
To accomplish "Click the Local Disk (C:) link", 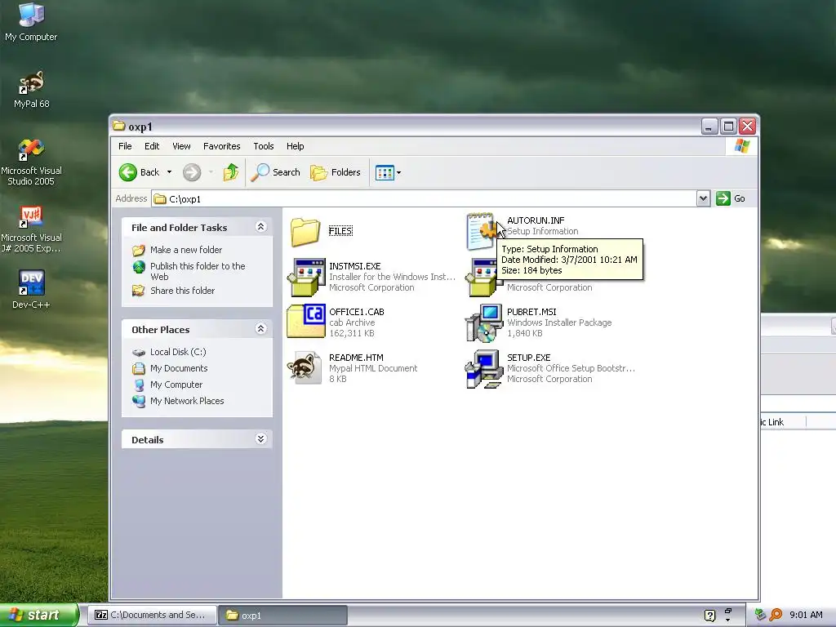I will point(178,352).
